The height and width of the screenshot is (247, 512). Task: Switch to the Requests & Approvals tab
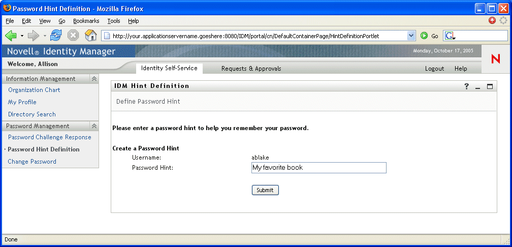[251, 69]
